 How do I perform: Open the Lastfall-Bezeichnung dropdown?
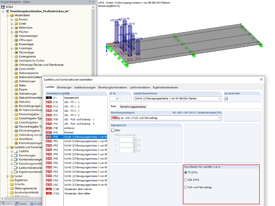[219, 99]
